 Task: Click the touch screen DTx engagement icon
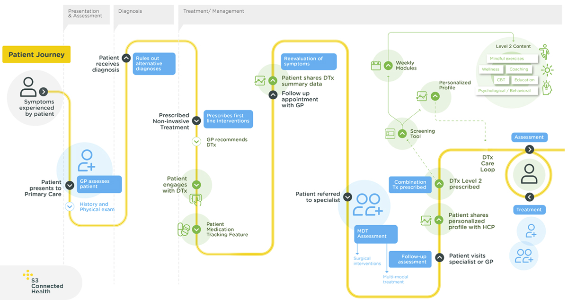click(195, 199)
